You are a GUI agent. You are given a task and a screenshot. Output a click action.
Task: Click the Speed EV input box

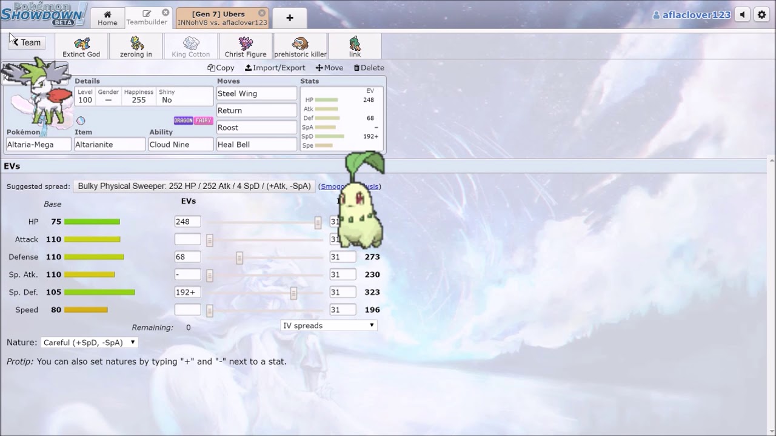(187, 310)
